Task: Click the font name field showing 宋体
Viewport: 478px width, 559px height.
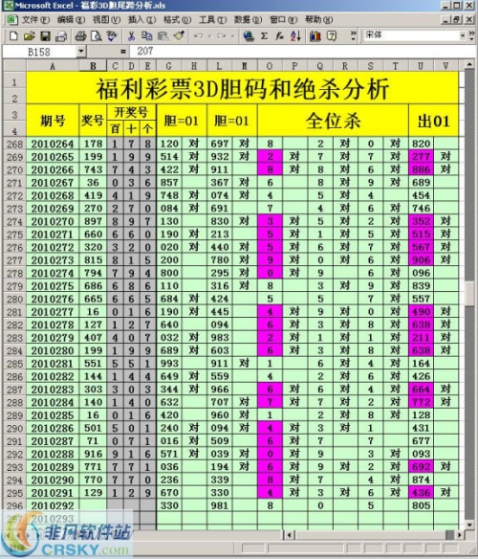Action: pyautogui.click(x=411, y=35)
